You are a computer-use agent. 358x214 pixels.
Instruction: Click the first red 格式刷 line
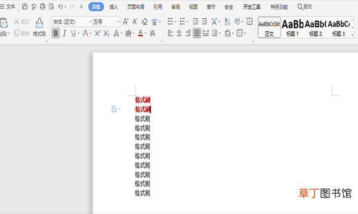pyautogui.click(x=143, y=100)
